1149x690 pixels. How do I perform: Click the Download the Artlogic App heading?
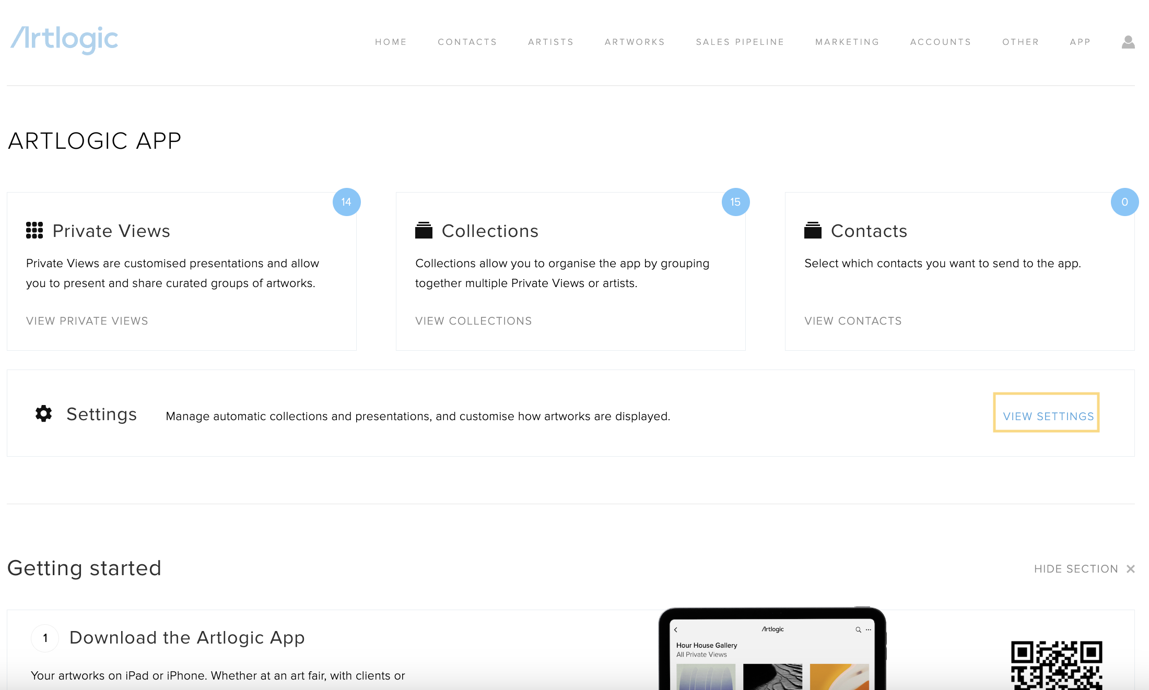coord(187,638)
